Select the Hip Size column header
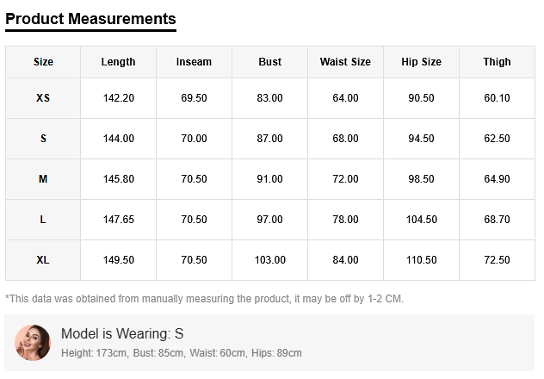 (421, 62)
